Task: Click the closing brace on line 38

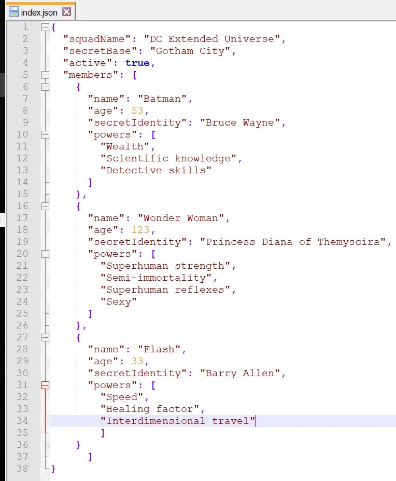Action: pos(53,469)
